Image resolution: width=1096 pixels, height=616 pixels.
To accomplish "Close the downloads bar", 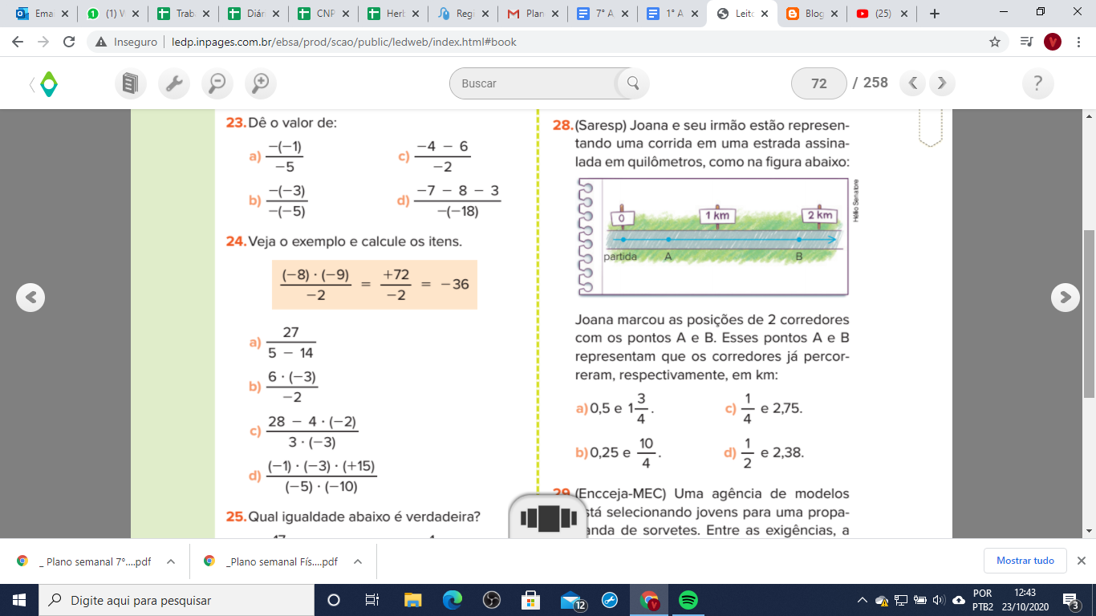I will pyautogui.click(x=1081, y=561).
